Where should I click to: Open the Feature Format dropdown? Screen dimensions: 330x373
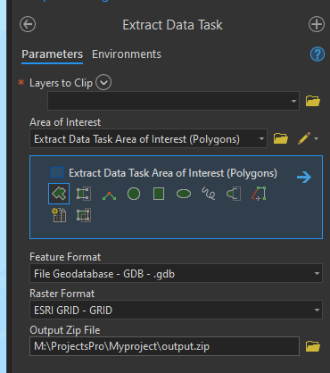(176, 273)
